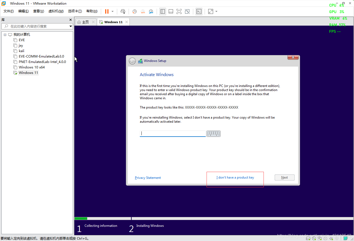Open the library search filter dropdown

pyautogui.click(x=71, y=26)
